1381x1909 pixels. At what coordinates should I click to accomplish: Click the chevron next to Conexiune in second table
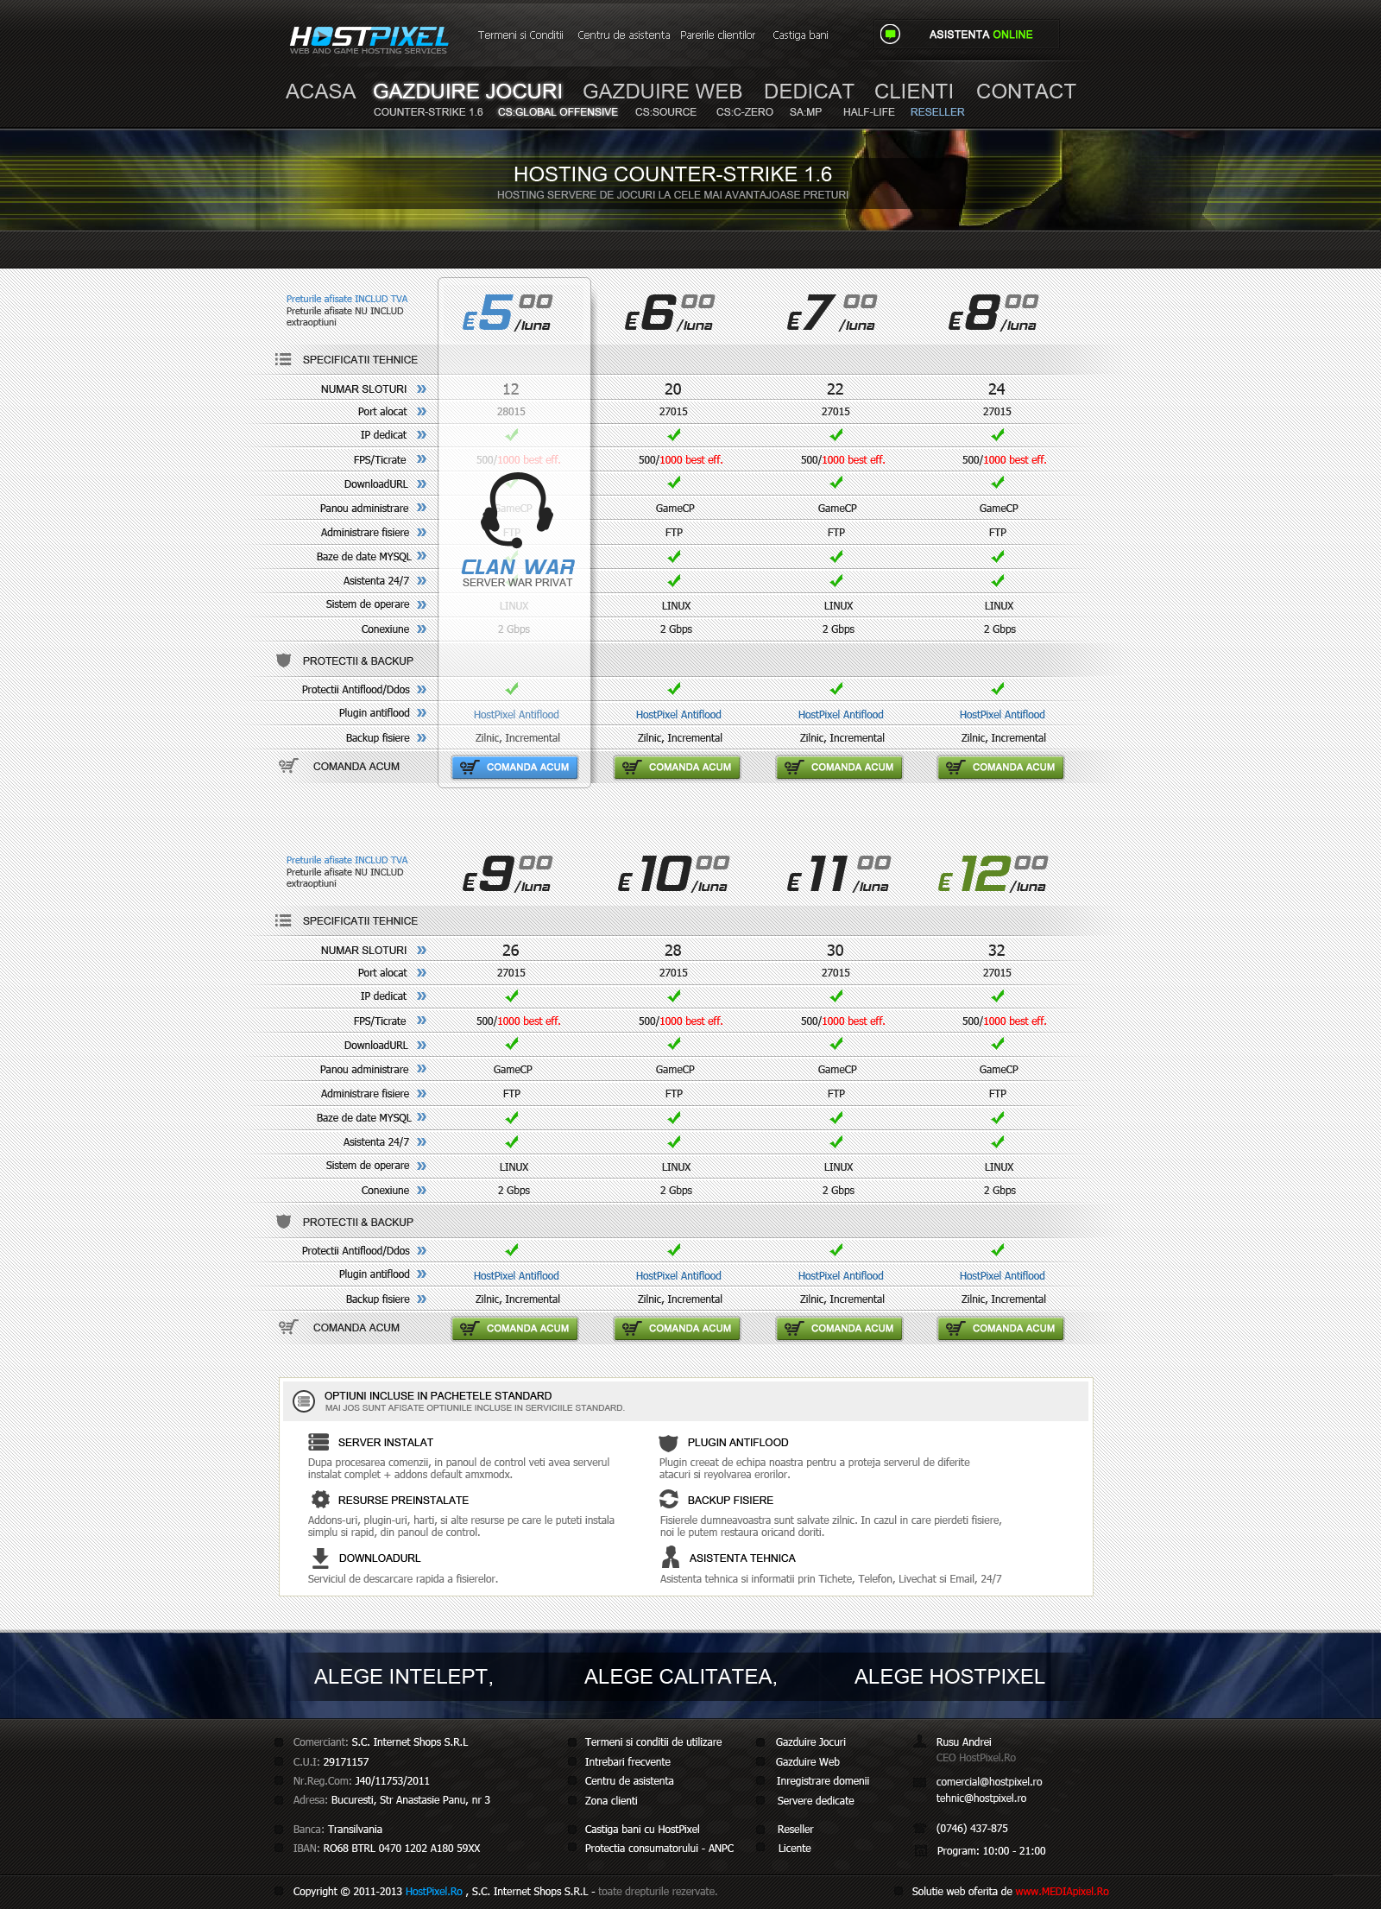(421, 1190)
